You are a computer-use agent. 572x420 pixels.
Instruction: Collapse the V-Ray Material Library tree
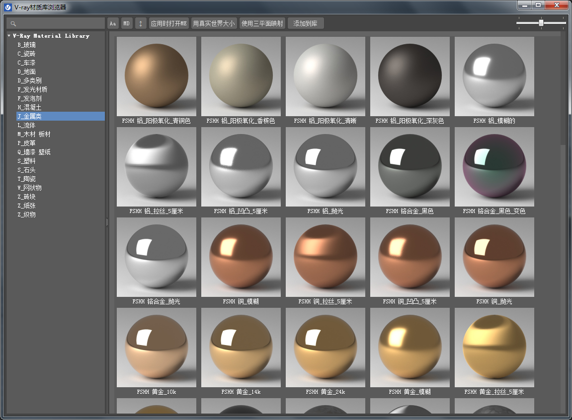pyautogui.click(x=9, y=36)
